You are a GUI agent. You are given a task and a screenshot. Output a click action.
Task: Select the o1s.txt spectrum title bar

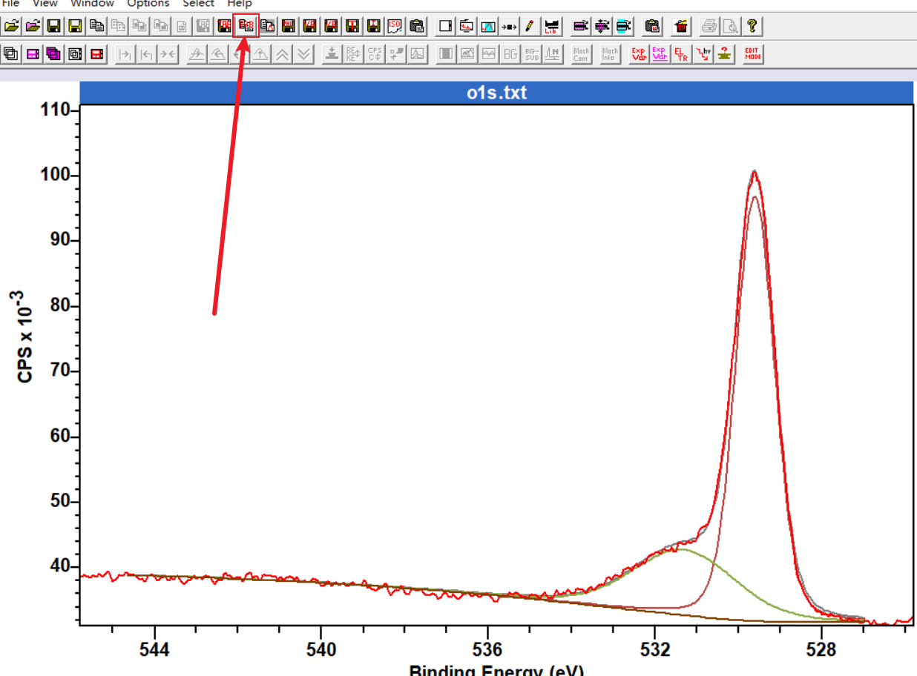coord(496,93)
